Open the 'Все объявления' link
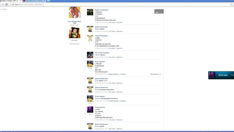Viewport: 234px width, 132px height. coord(75,44)
